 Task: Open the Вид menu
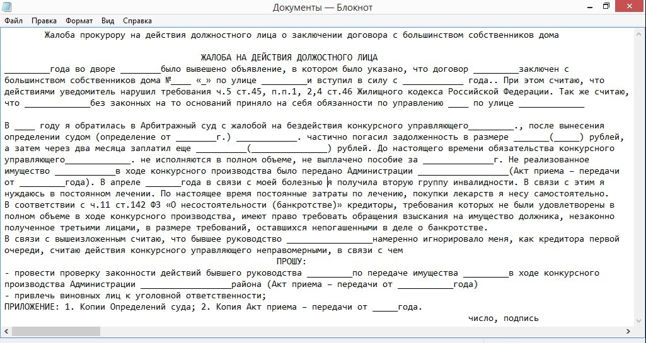[x=108, y=21]
